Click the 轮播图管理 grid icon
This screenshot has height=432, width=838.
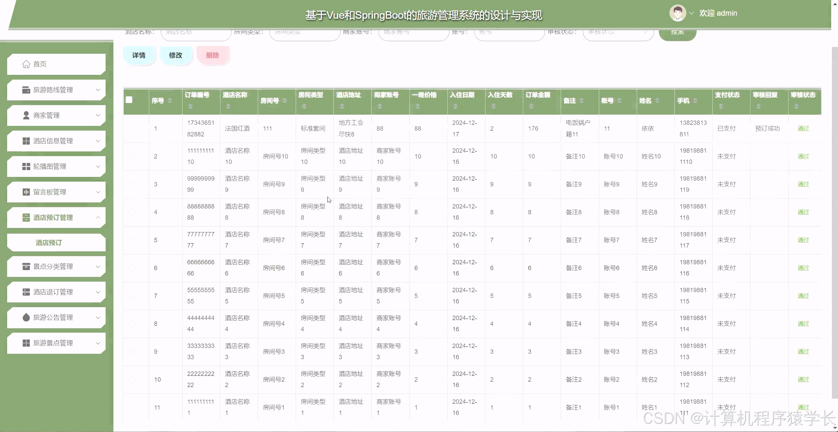coord(26,166)
